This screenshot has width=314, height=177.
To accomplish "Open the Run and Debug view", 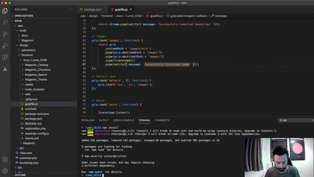I will click(x=5, y=46).
